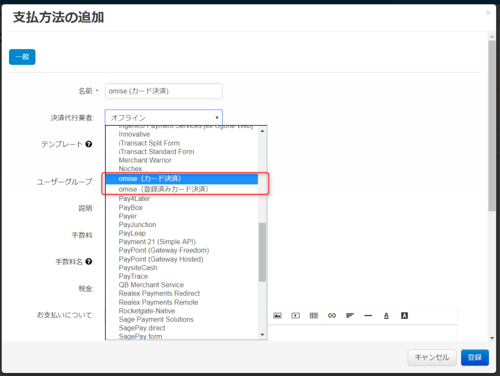
Task: Select PayBox in the dropdown list
Action: (182, 207)
